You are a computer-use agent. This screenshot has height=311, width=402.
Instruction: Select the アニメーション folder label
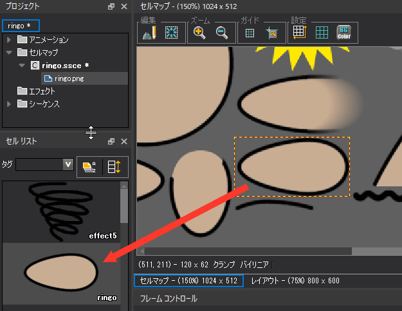pyautogui.click(x=49, y=40)
